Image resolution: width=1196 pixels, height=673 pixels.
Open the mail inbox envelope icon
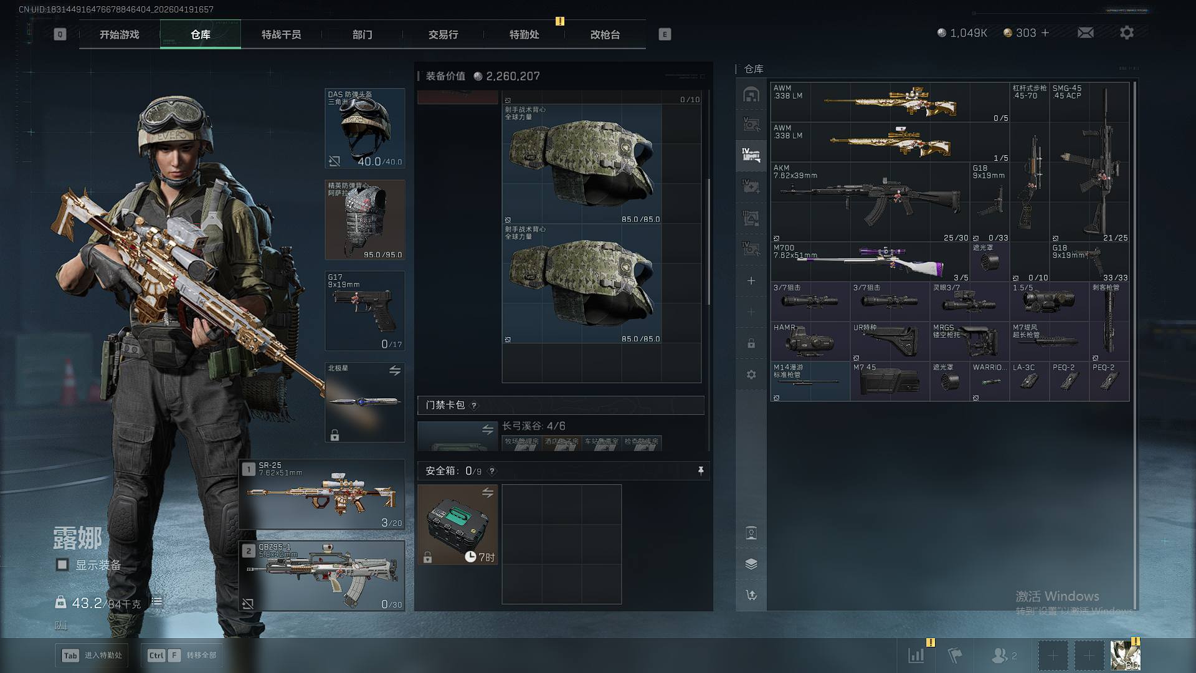click(x=1085, y=33)
